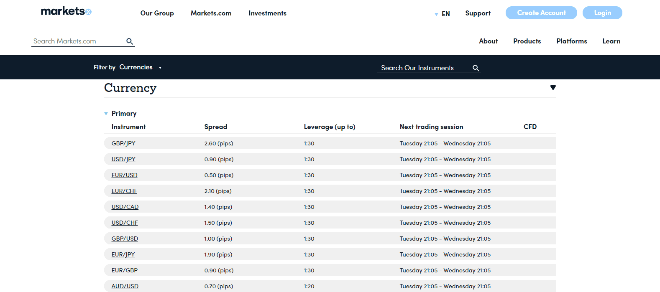Click the Markets.com search magnifier icon
660x292 pixels.
pos(130,41)
